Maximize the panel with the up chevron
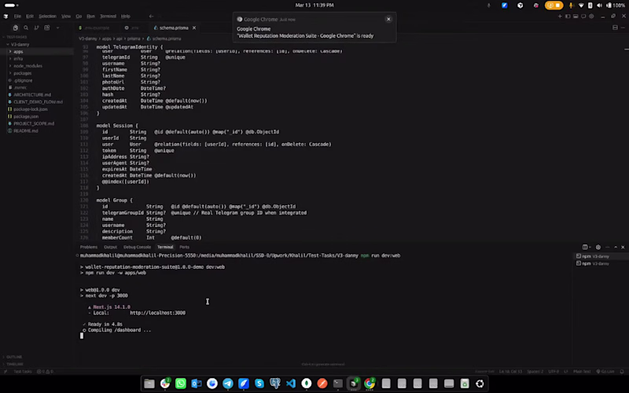 pos(616,247)
